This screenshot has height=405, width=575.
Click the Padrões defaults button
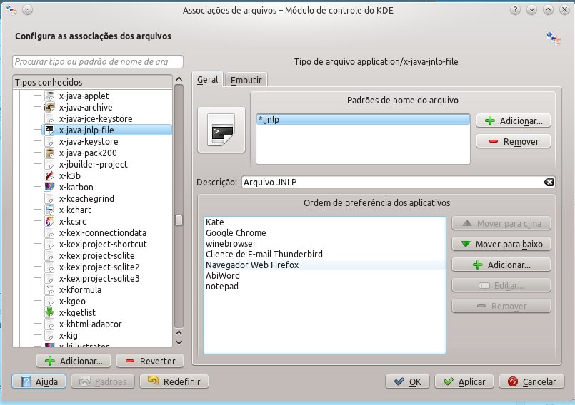click(103, 381)
